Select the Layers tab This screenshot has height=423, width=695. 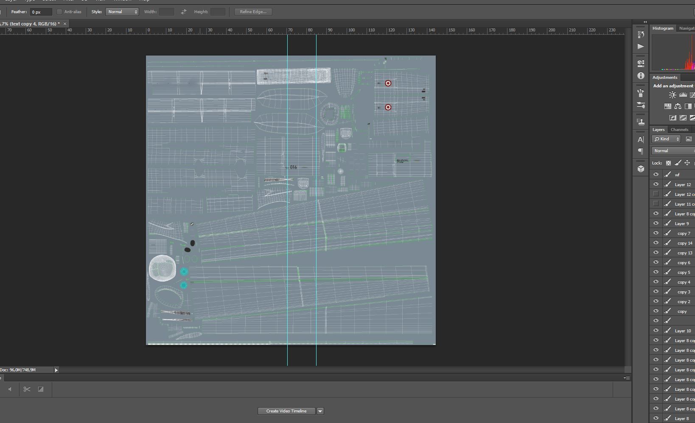click(659, 130)
